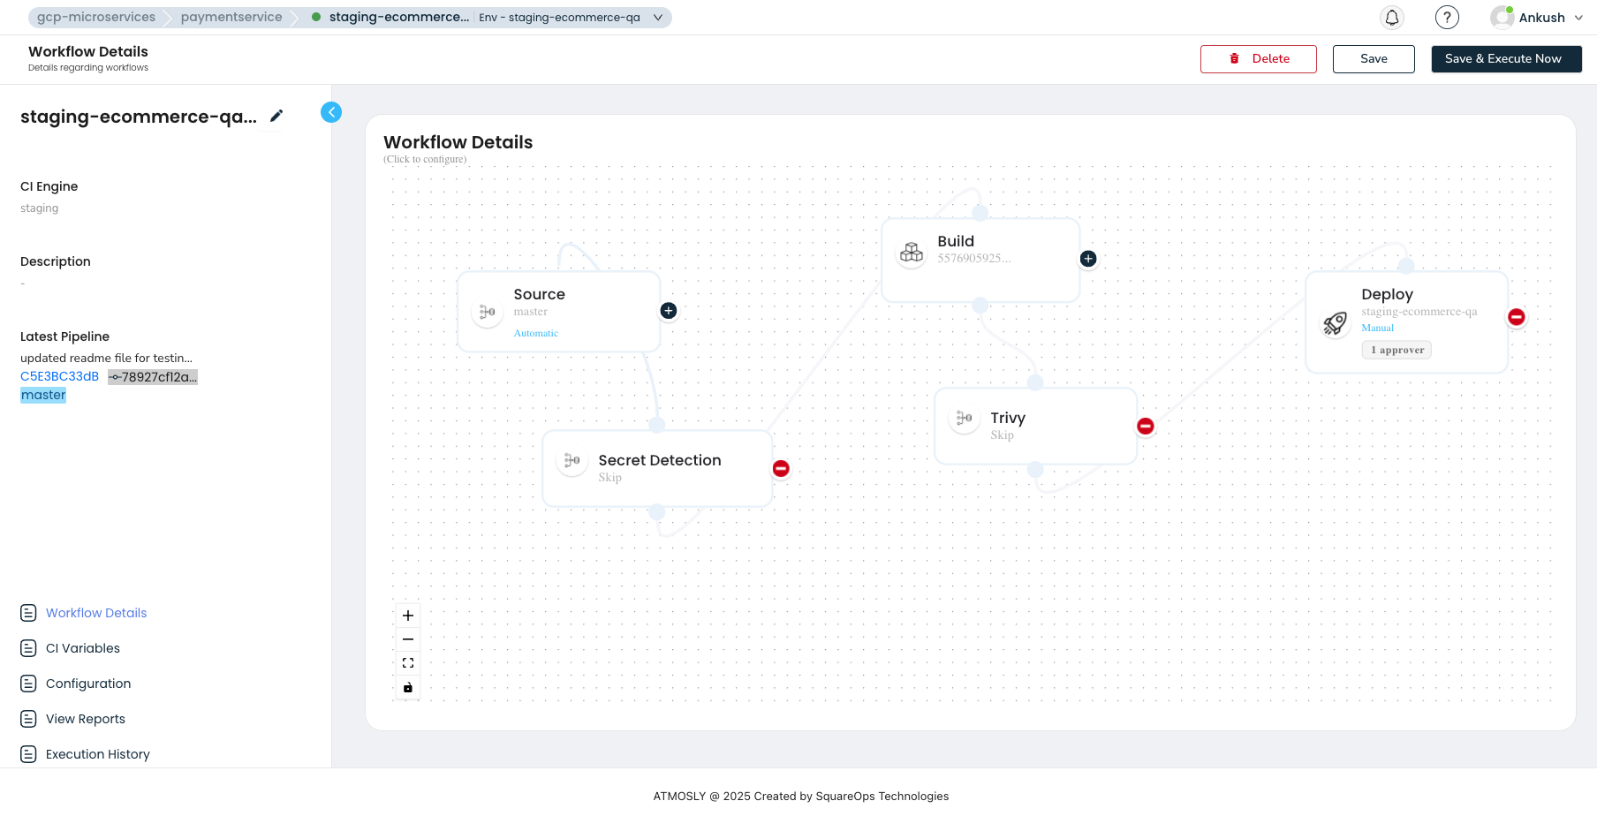Select the staging-ecommerce breadcrumb item

(x=398, y=17)
